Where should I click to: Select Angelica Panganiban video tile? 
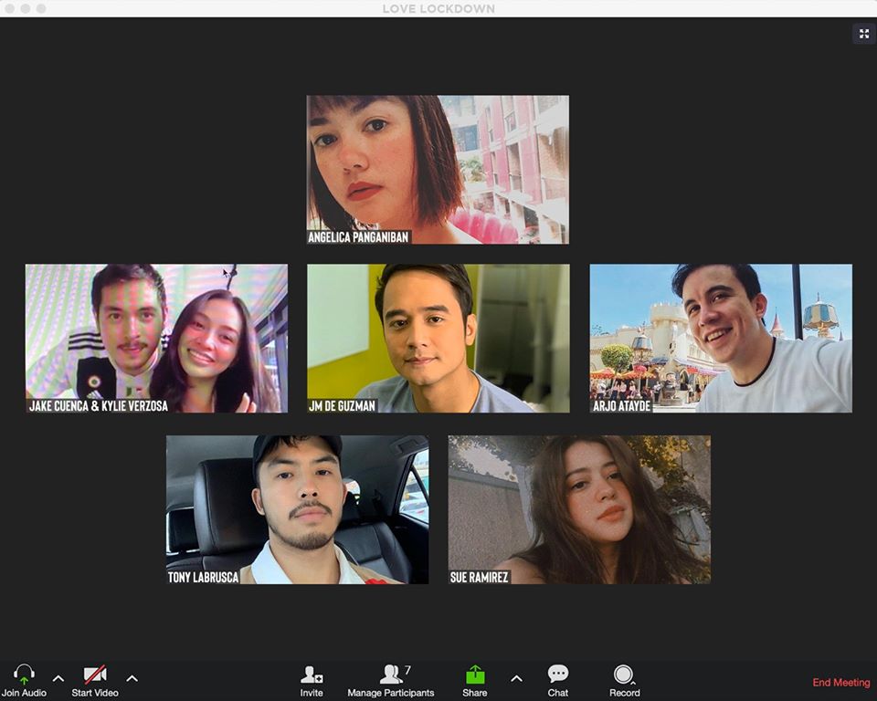pos(438,170)
